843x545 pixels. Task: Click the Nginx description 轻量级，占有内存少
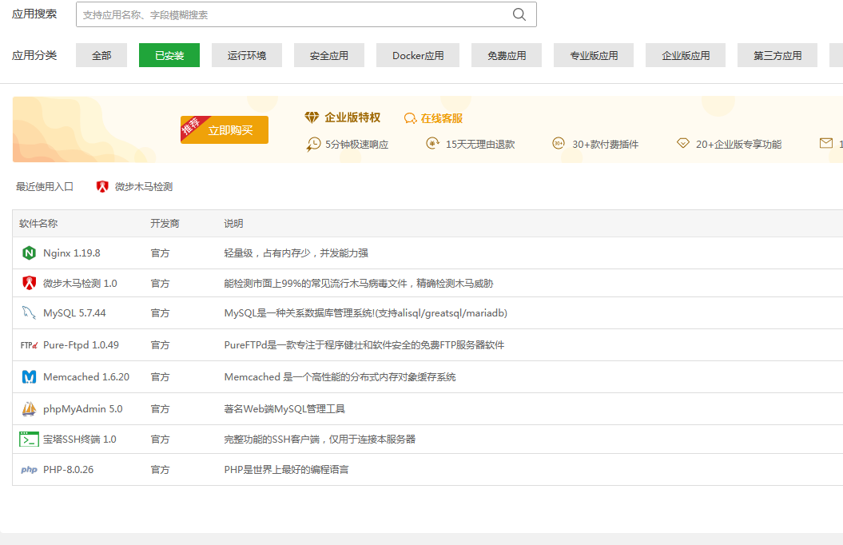click(296, 253)
